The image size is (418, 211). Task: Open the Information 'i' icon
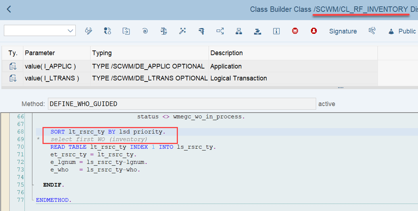[x=276, y=31]
